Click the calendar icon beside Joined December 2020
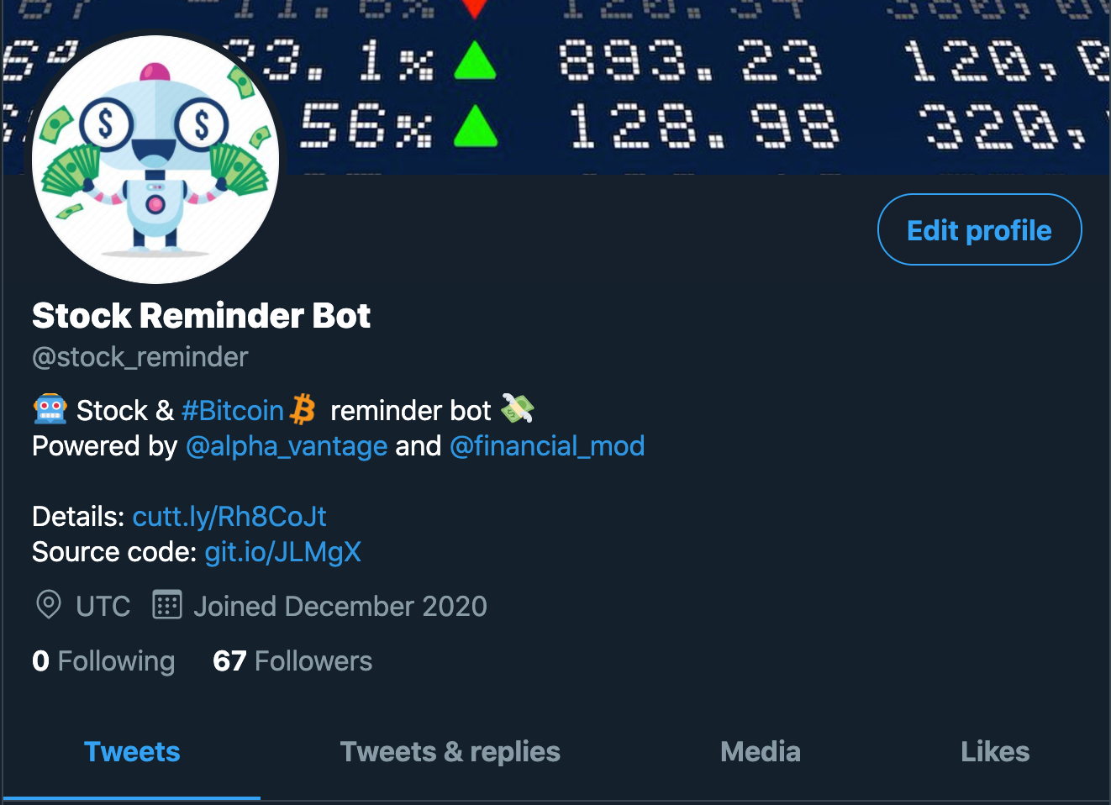The width and height of the screenshot is (1111, 805). pos(167,604)
